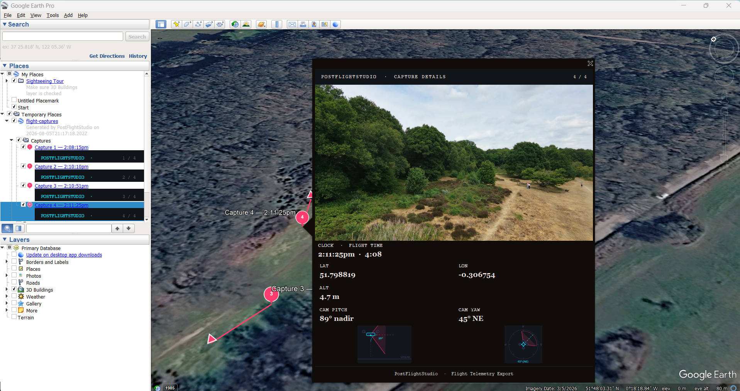Print the current view
Viewport: 740px width, 391px height.
point(303,24)
